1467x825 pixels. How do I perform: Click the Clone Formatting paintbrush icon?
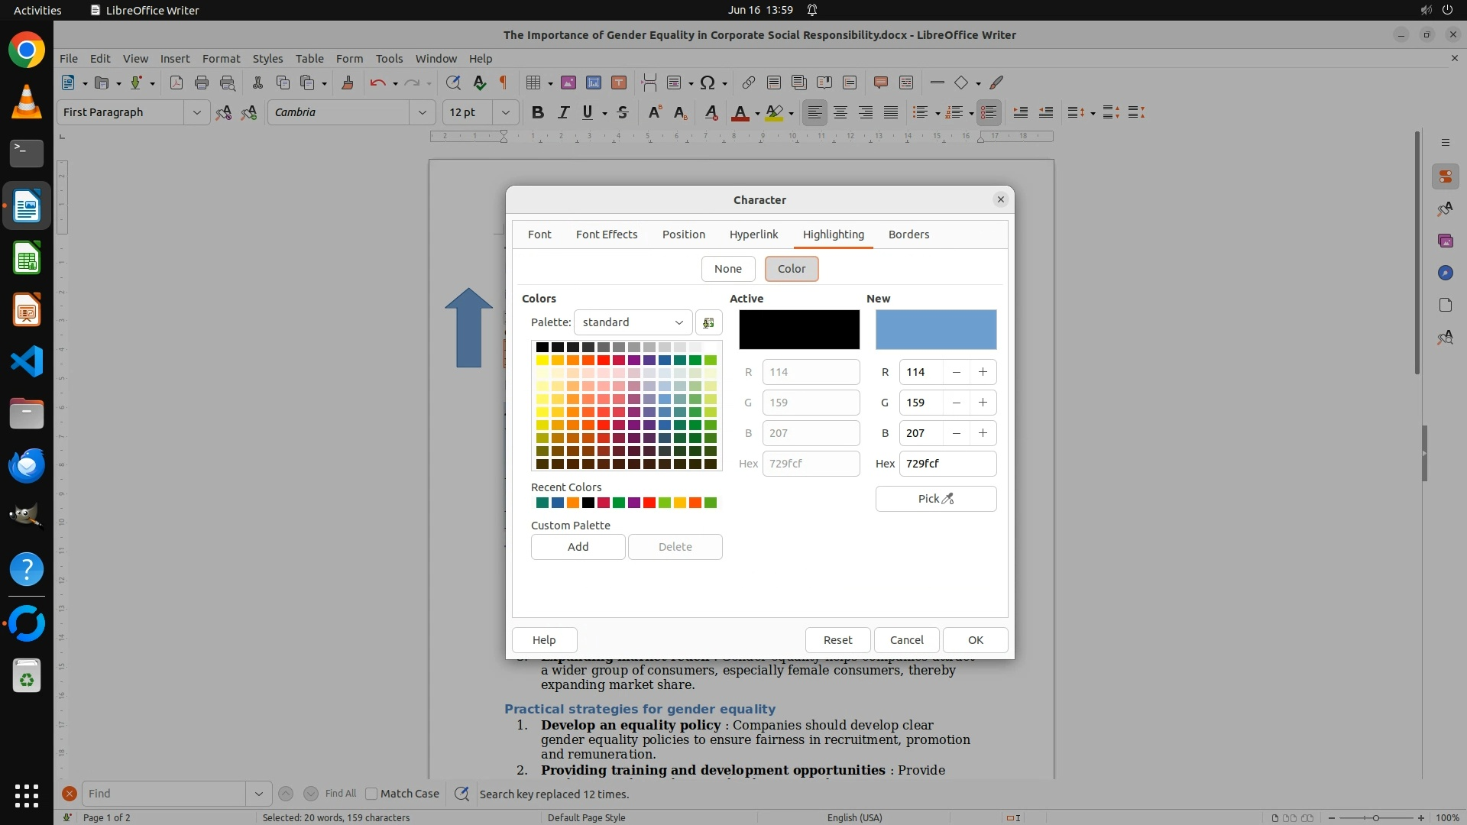347,82
